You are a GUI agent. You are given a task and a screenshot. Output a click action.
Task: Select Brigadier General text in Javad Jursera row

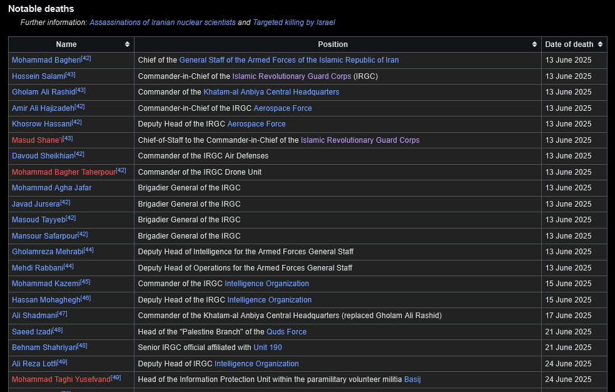coord(189,204)
